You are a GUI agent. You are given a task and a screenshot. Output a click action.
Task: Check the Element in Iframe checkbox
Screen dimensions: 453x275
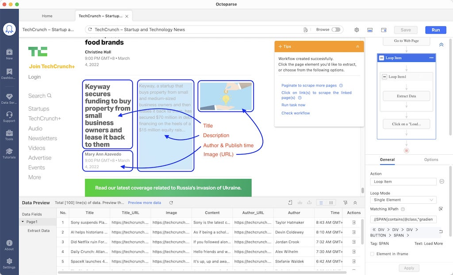(x=372, y=254)
